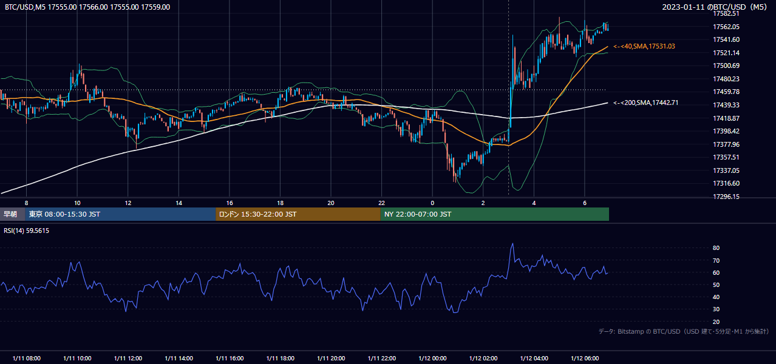Click RSI axis level 50

click(716, 285)
